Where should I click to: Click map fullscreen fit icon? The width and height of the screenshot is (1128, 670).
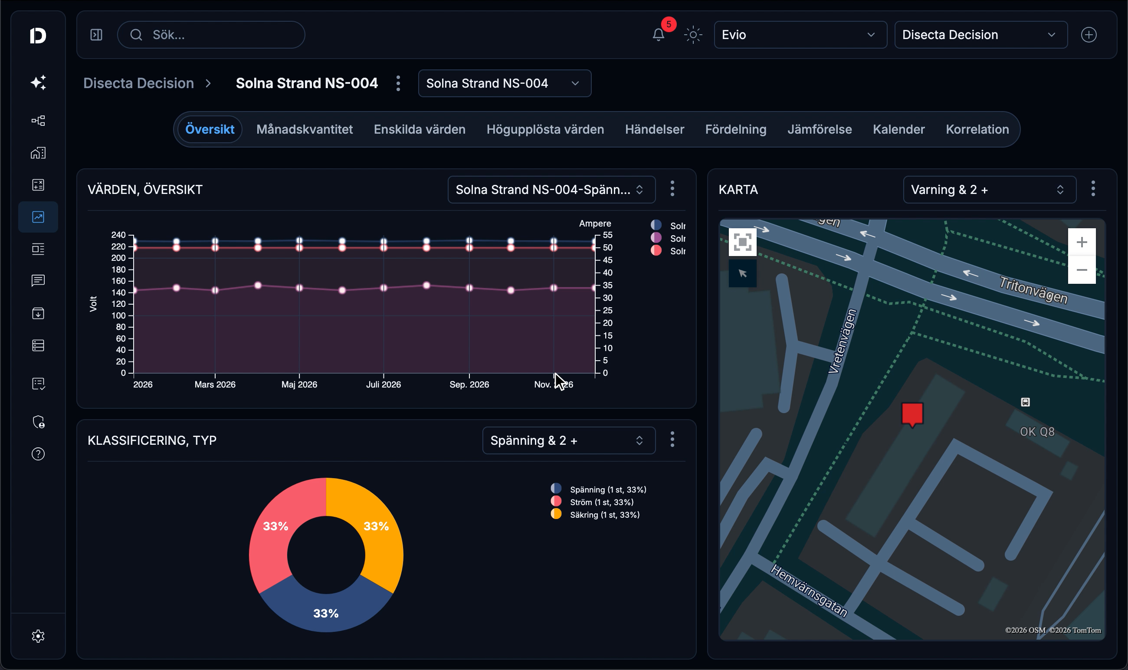pos(742,242)
